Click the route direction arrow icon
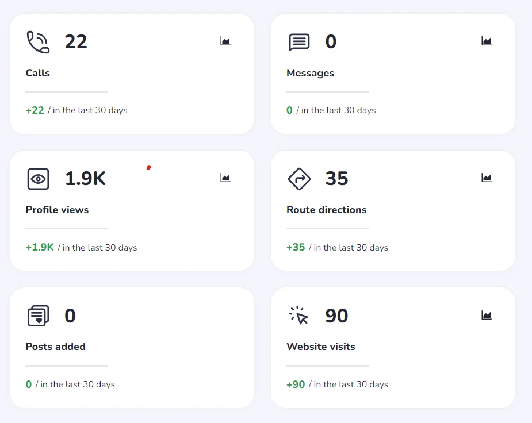 [299, 179]
